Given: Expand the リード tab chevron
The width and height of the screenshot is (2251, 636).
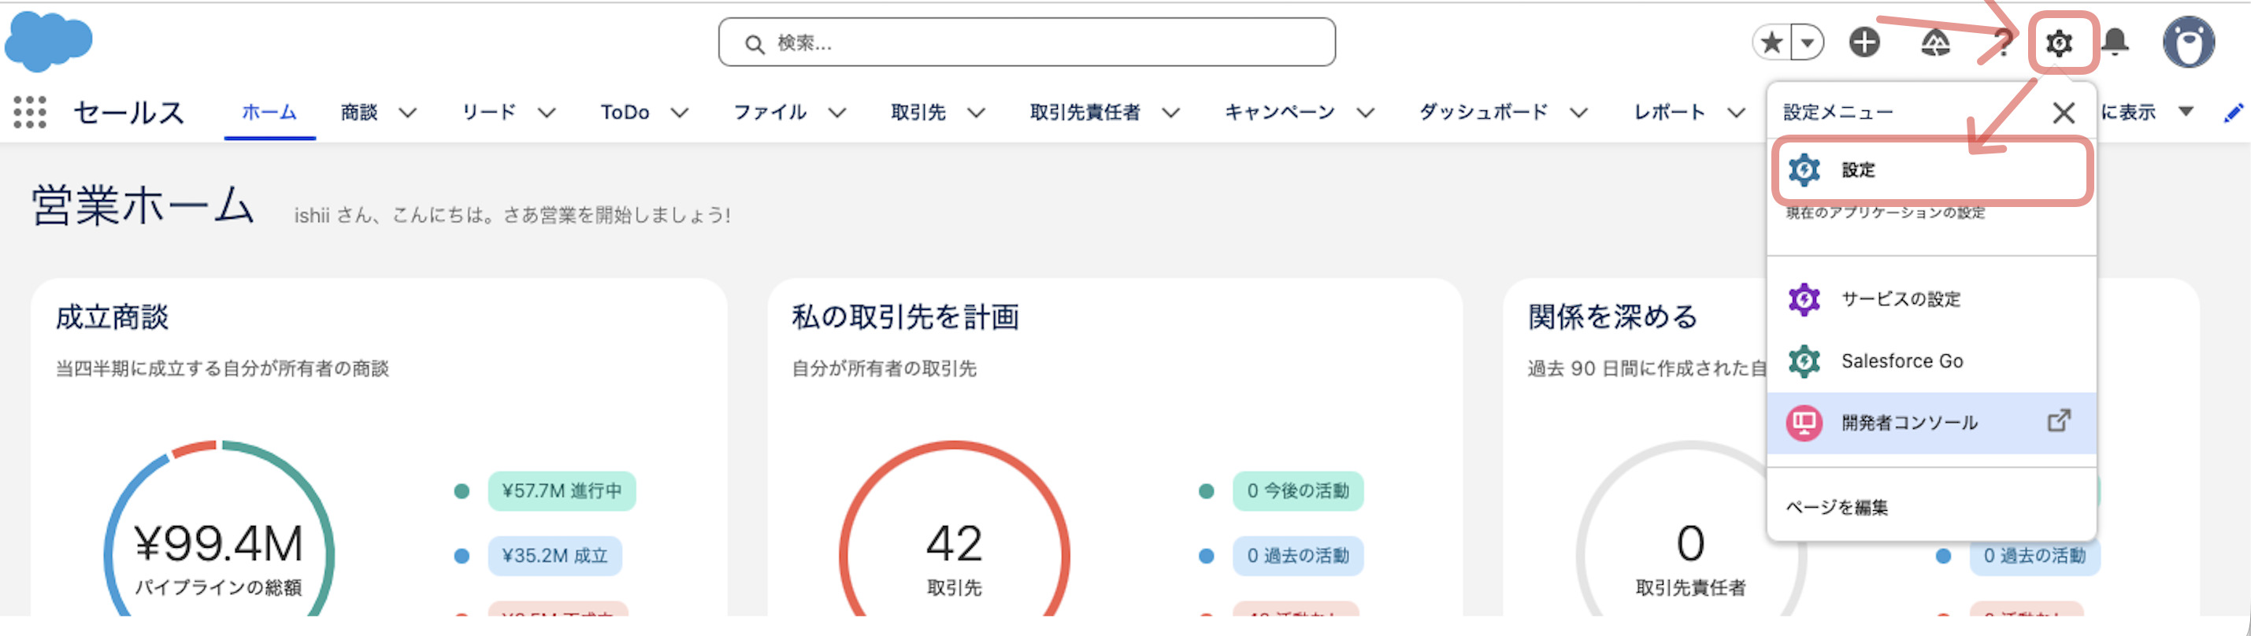Looking at the screenshot, I should (547, 113).
